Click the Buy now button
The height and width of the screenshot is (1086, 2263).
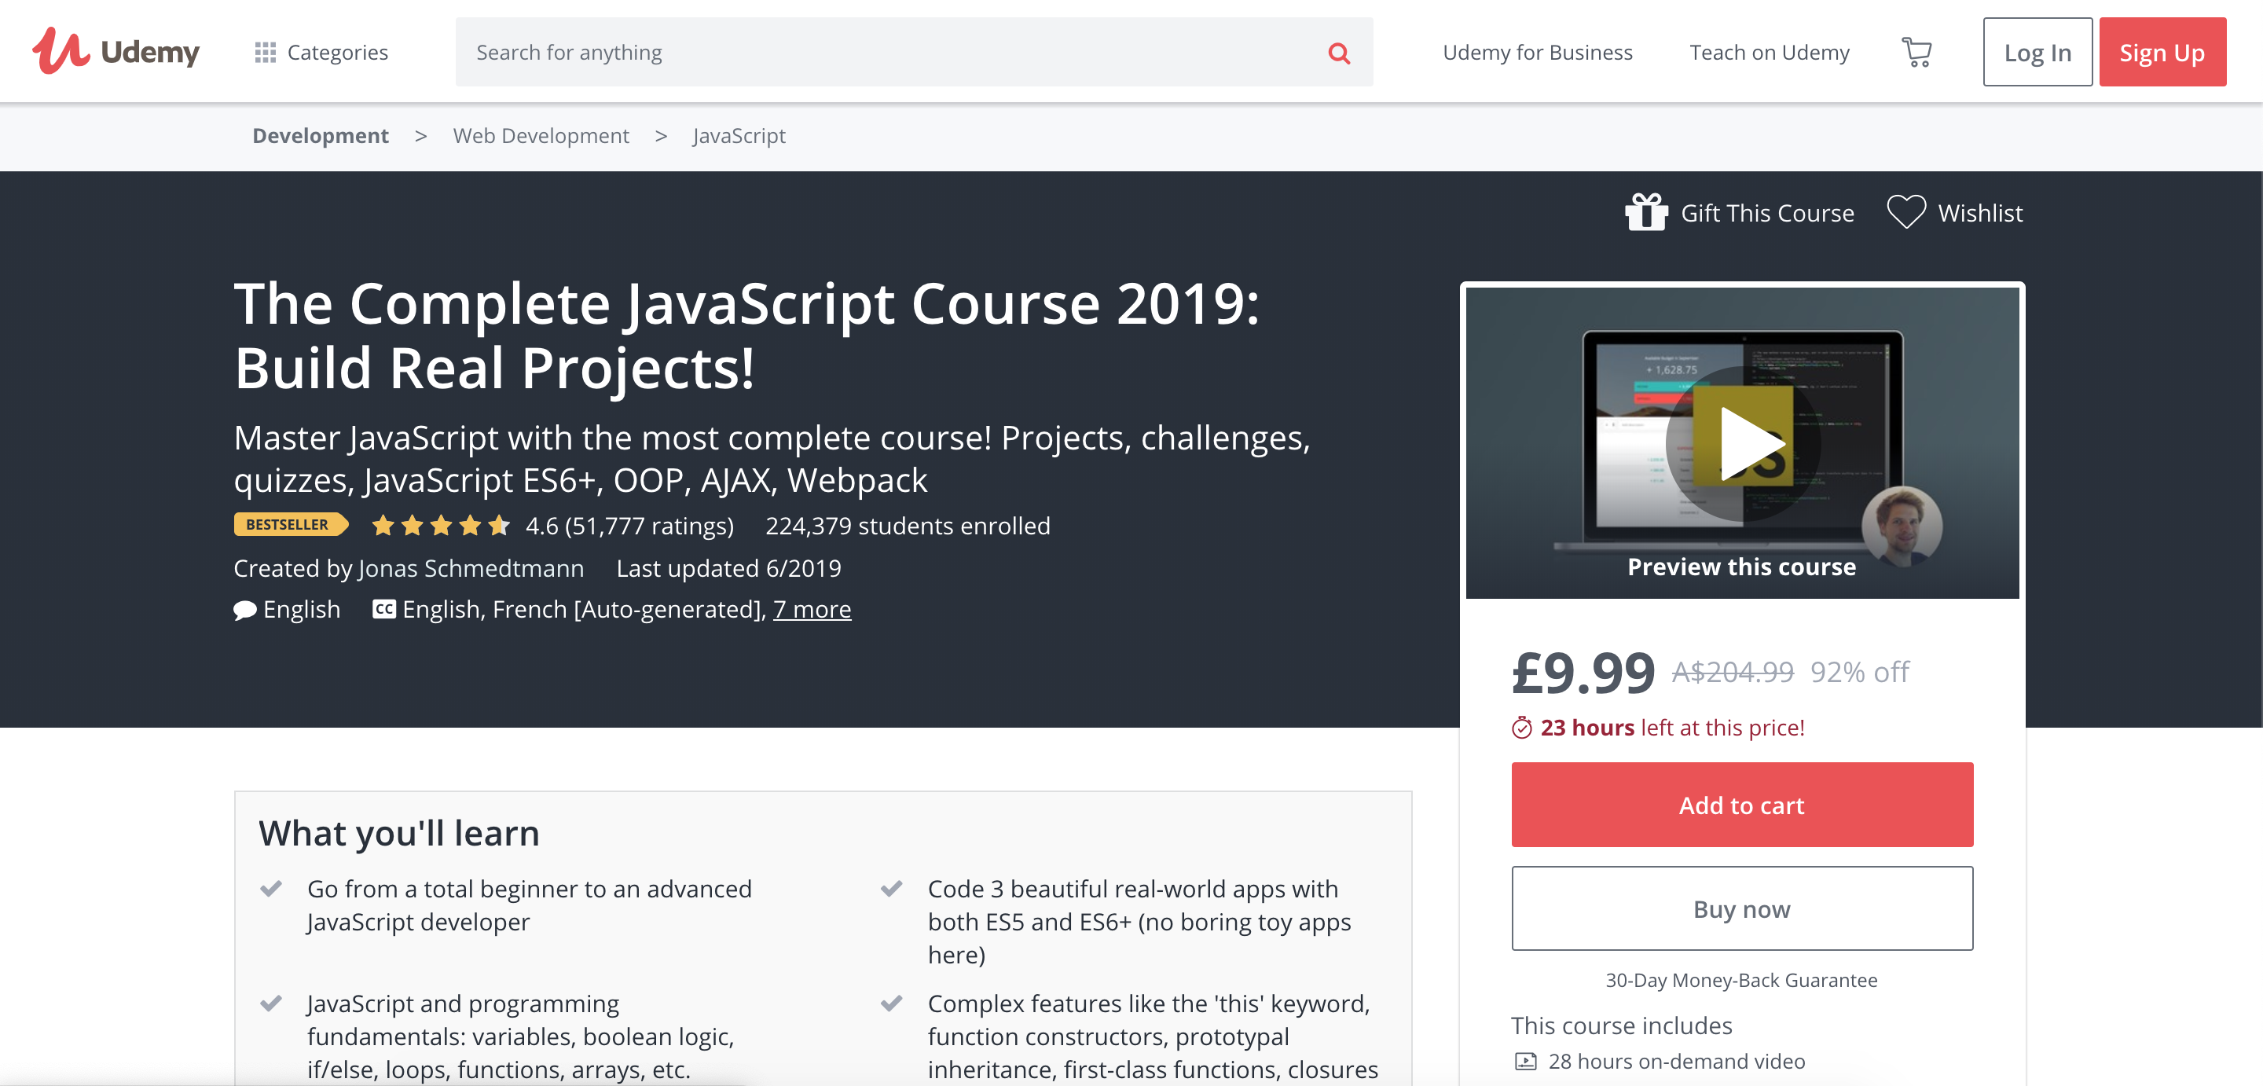[x=1741, y=908]
